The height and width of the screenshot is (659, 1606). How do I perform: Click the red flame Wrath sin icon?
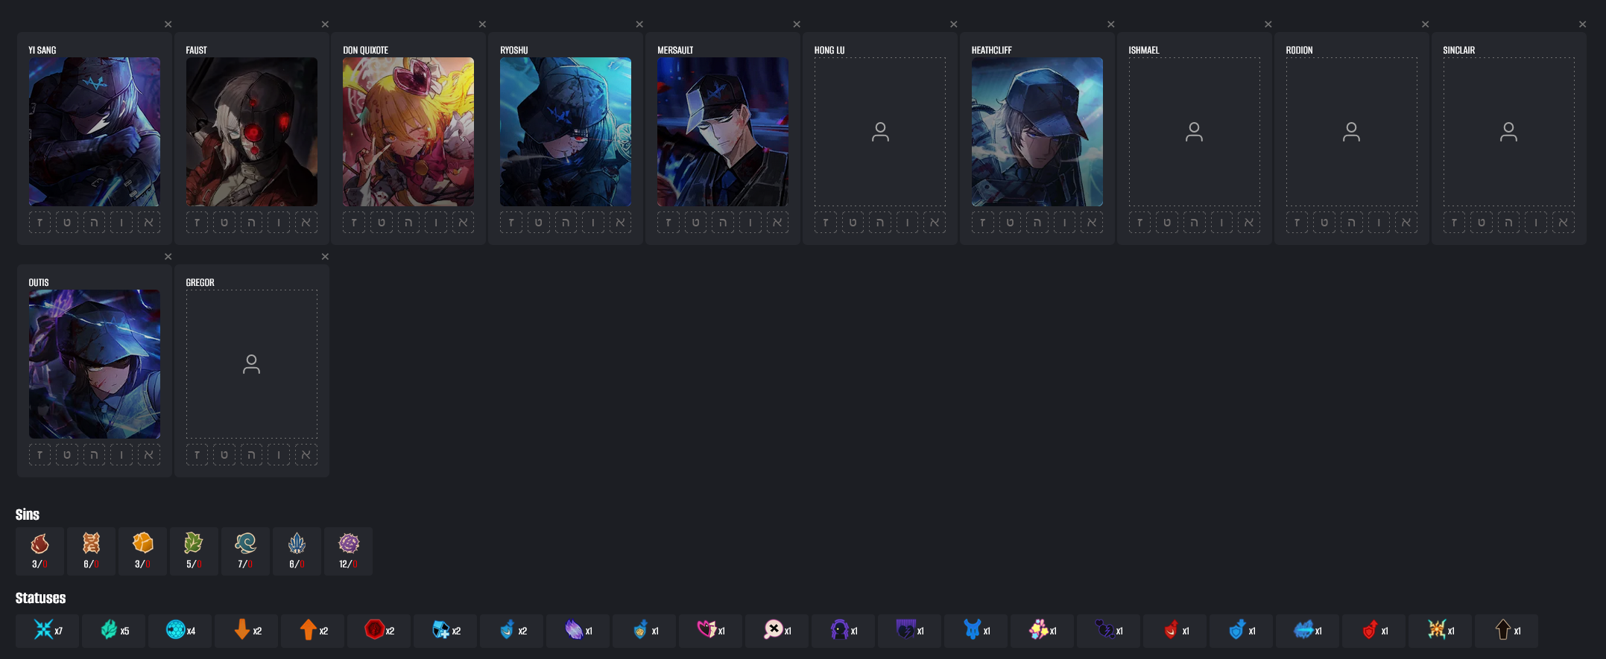[40, 544]
